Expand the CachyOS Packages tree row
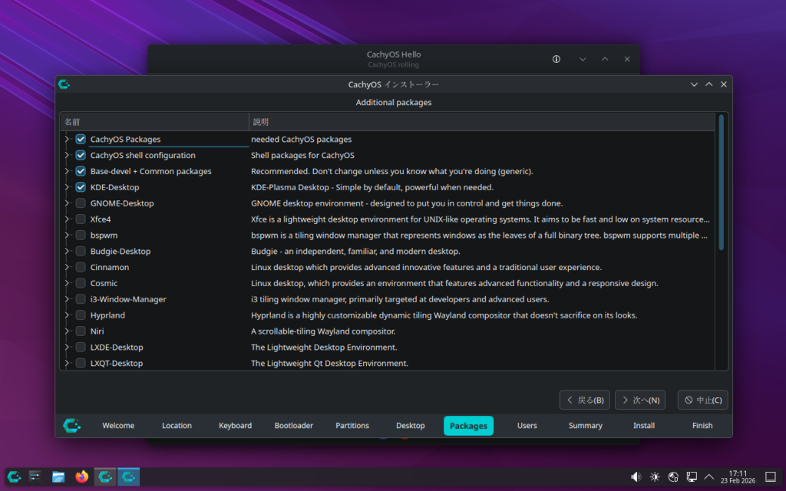Image resolution: width=786 pixels, height=491 pixels. (x=68, y=140)
